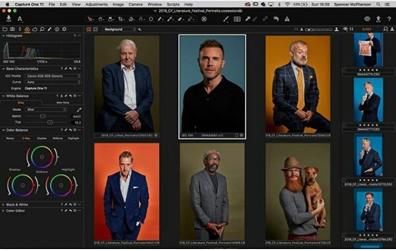This screenshot has width=396, height=251.
Task: Switch viewer to single image mode
Action: click(x=96, y=29)
